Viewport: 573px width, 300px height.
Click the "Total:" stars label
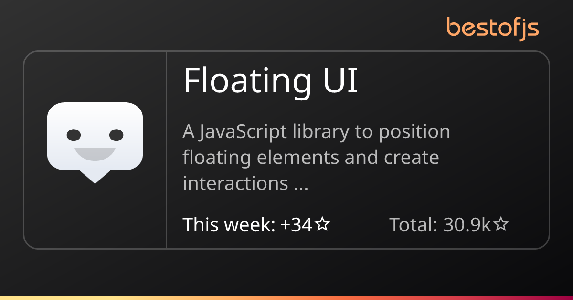click(414, 224)
